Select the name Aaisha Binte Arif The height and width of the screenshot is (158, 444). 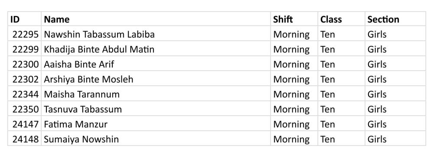[x=79, y=64]
